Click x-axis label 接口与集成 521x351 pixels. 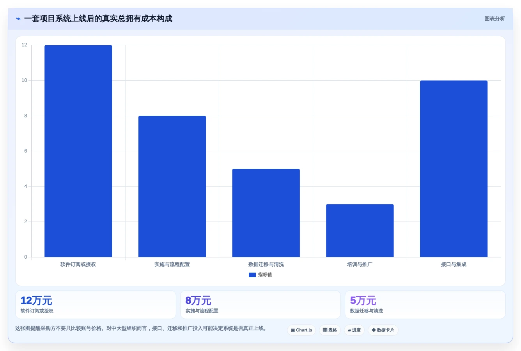click(454, 264)
